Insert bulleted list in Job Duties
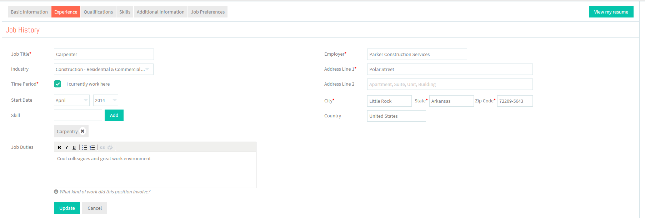 pyautogui.click(x=85, y=147)
